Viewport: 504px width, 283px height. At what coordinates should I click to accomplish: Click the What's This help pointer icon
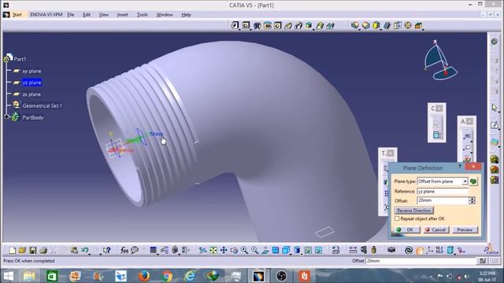(x=107, y=250)
